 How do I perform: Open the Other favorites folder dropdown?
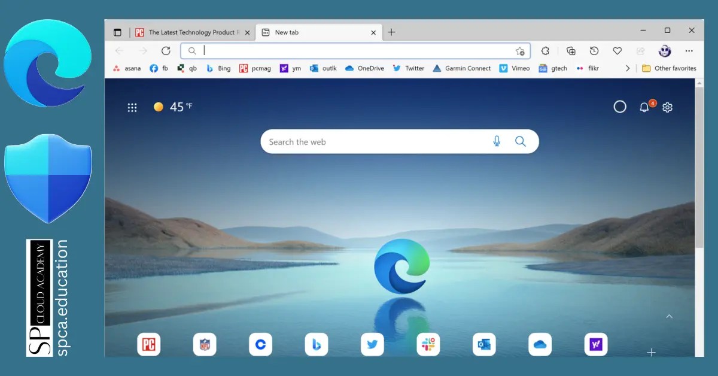pos(669,68)
